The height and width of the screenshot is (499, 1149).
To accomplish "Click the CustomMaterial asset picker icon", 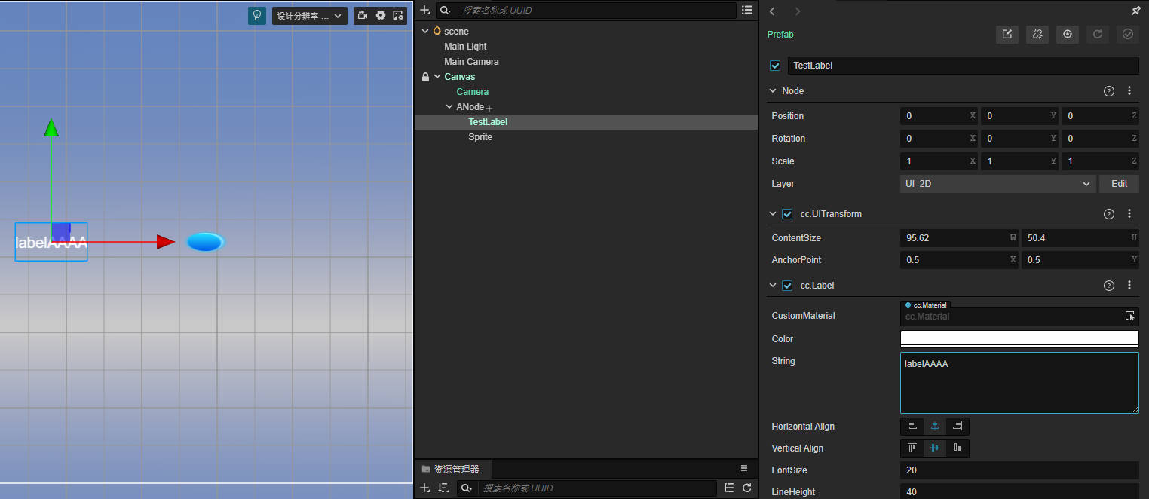I will (1129, 317).
